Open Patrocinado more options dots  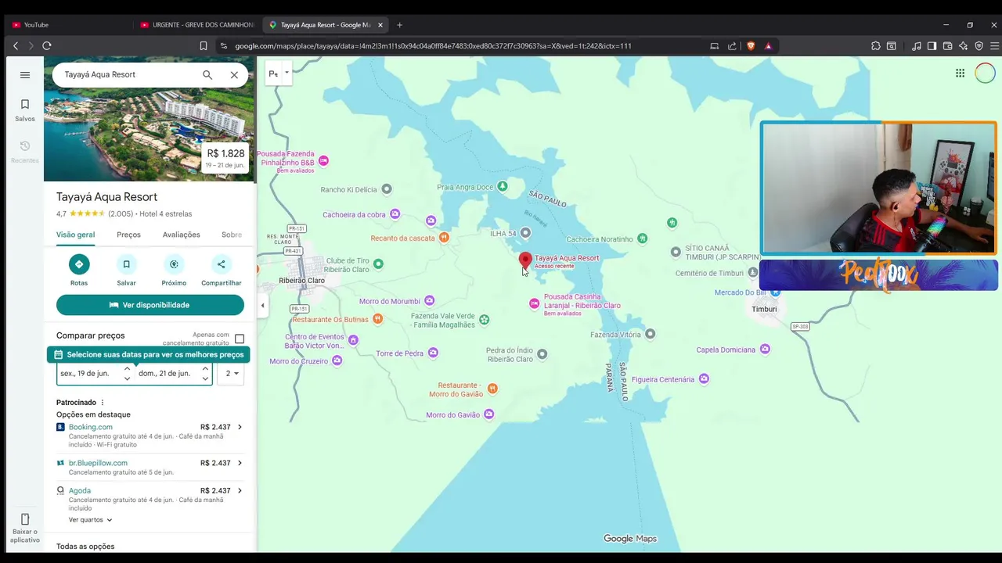click(102, 403)
